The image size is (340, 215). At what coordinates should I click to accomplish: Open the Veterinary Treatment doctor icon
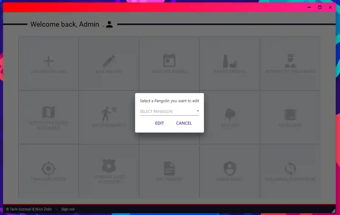pos(290,61)
